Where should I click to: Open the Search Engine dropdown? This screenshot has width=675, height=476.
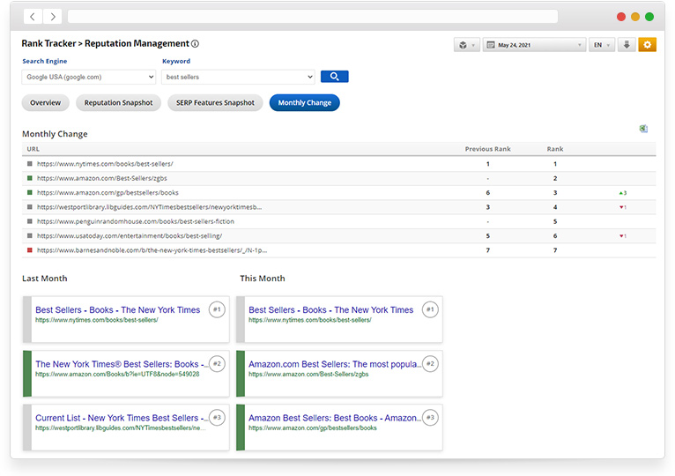click(88, 77)
